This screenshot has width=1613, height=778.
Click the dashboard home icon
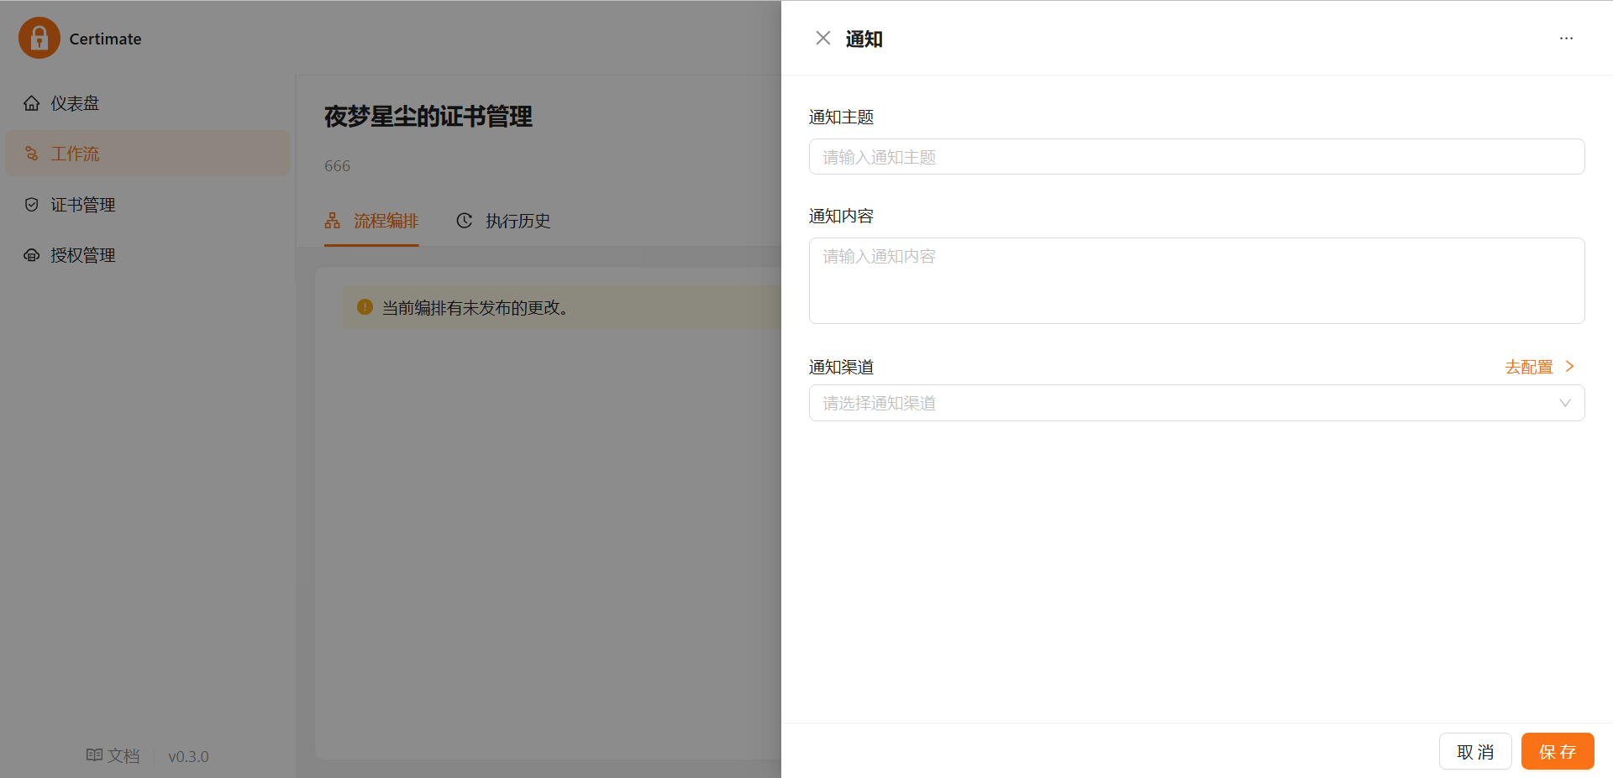point(32,103)
